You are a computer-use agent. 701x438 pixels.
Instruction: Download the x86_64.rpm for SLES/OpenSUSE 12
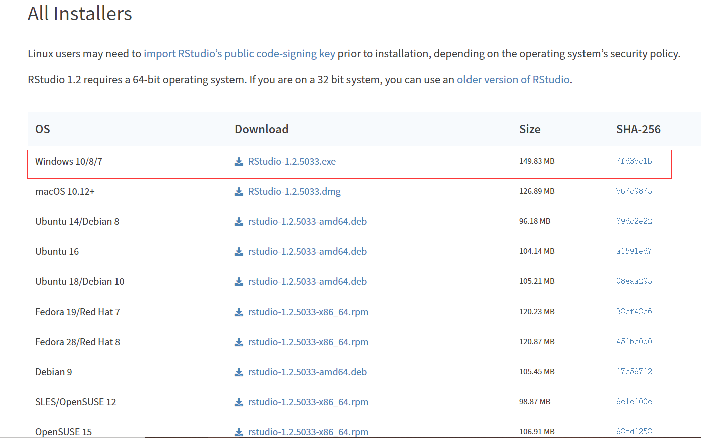(308, 402)
